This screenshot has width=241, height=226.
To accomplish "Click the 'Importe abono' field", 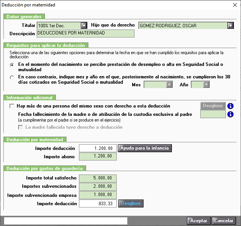I will click(98, 156).
